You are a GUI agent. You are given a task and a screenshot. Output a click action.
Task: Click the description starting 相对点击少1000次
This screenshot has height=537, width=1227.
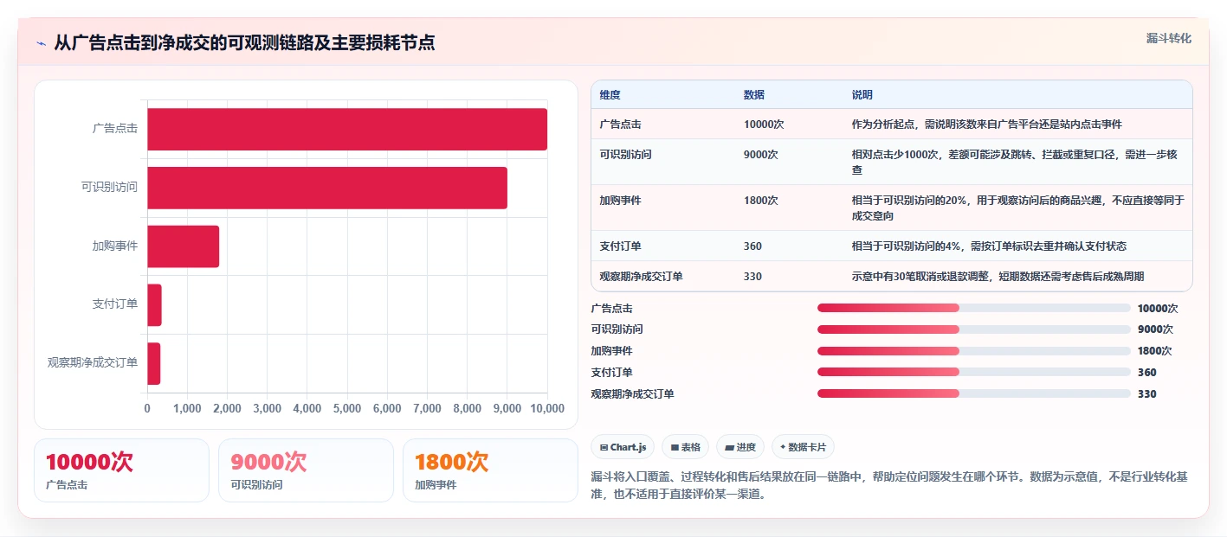pyautogui.click(x=1015, y=163)
